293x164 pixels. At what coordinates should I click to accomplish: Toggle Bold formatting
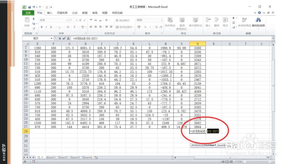coord(42,27)
